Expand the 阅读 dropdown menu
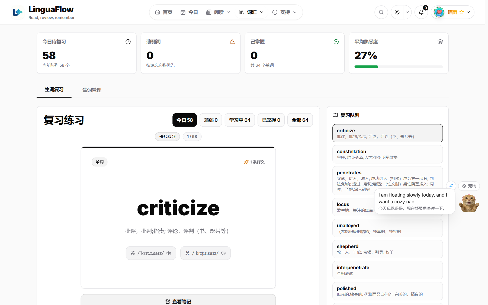 pos(218,12)
